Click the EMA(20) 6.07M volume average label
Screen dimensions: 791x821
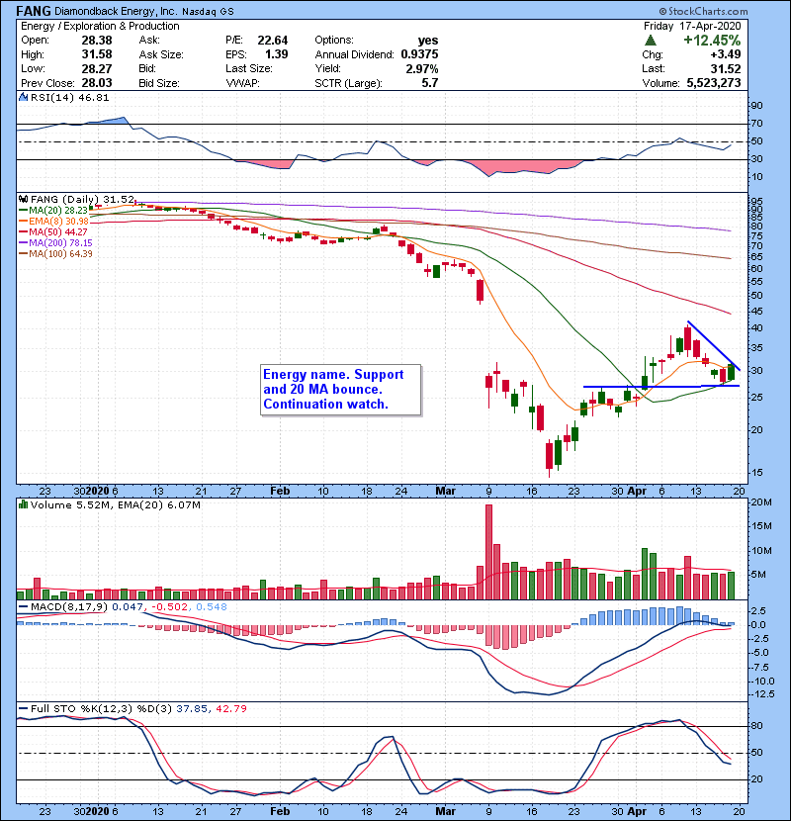[x=159, y=504]
